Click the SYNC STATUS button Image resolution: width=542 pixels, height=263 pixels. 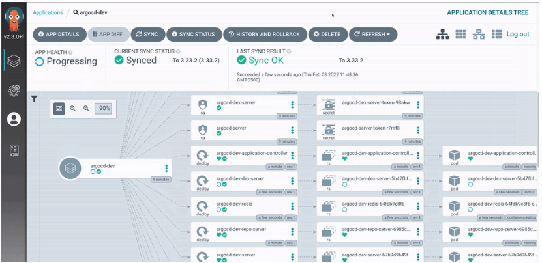(x=194, y=34)
